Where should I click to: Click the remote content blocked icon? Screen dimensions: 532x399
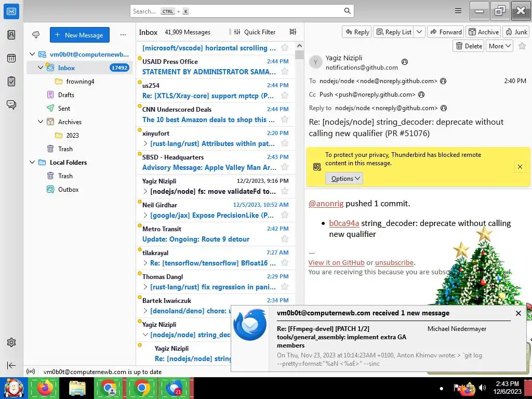pos(317,167)
